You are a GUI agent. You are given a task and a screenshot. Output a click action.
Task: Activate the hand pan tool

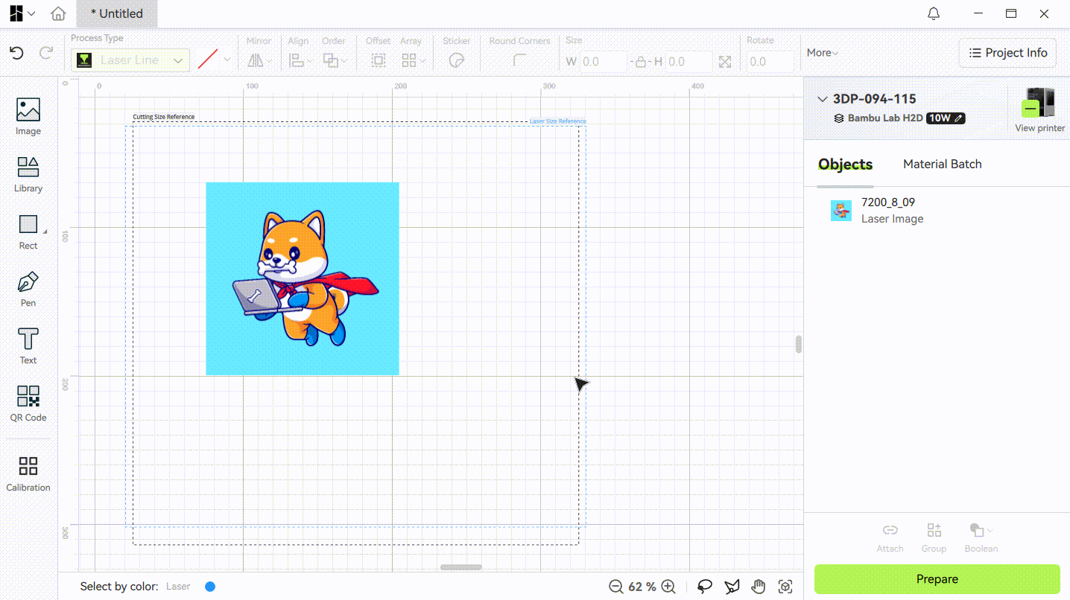(759, 587)
